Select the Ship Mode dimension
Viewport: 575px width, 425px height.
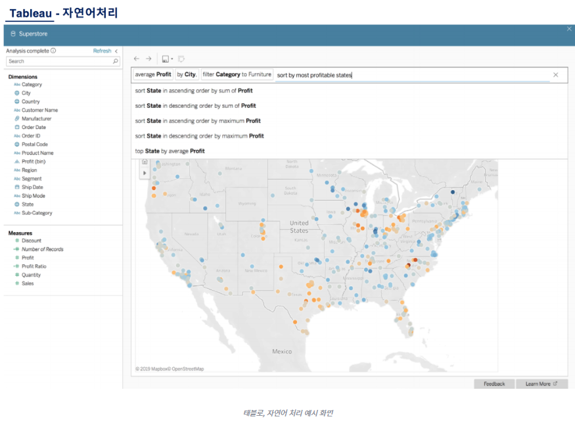(33, 196)
